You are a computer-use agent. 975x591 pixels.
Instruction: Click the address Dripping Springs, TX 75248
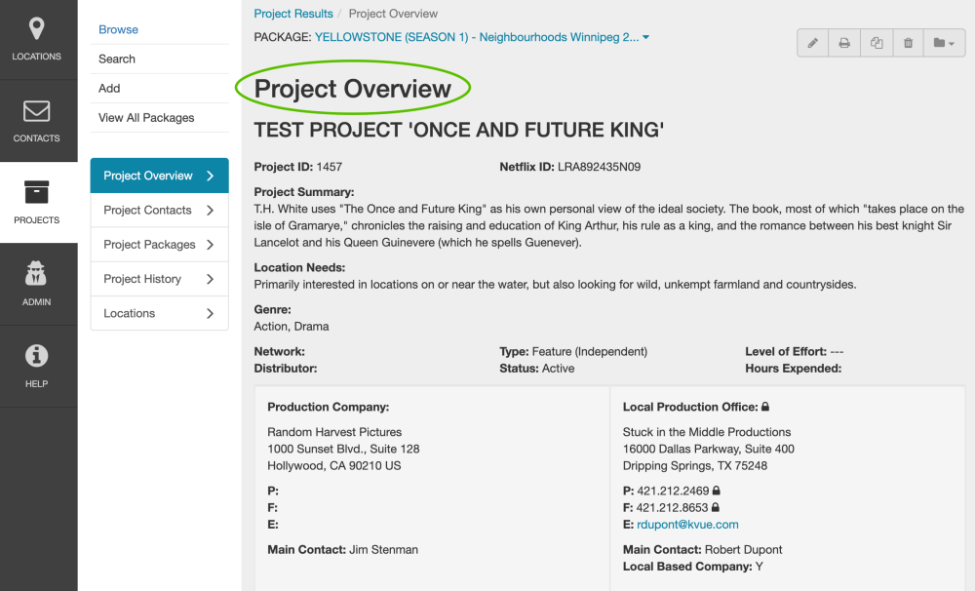pyautogui.click(x=695, y=466)
